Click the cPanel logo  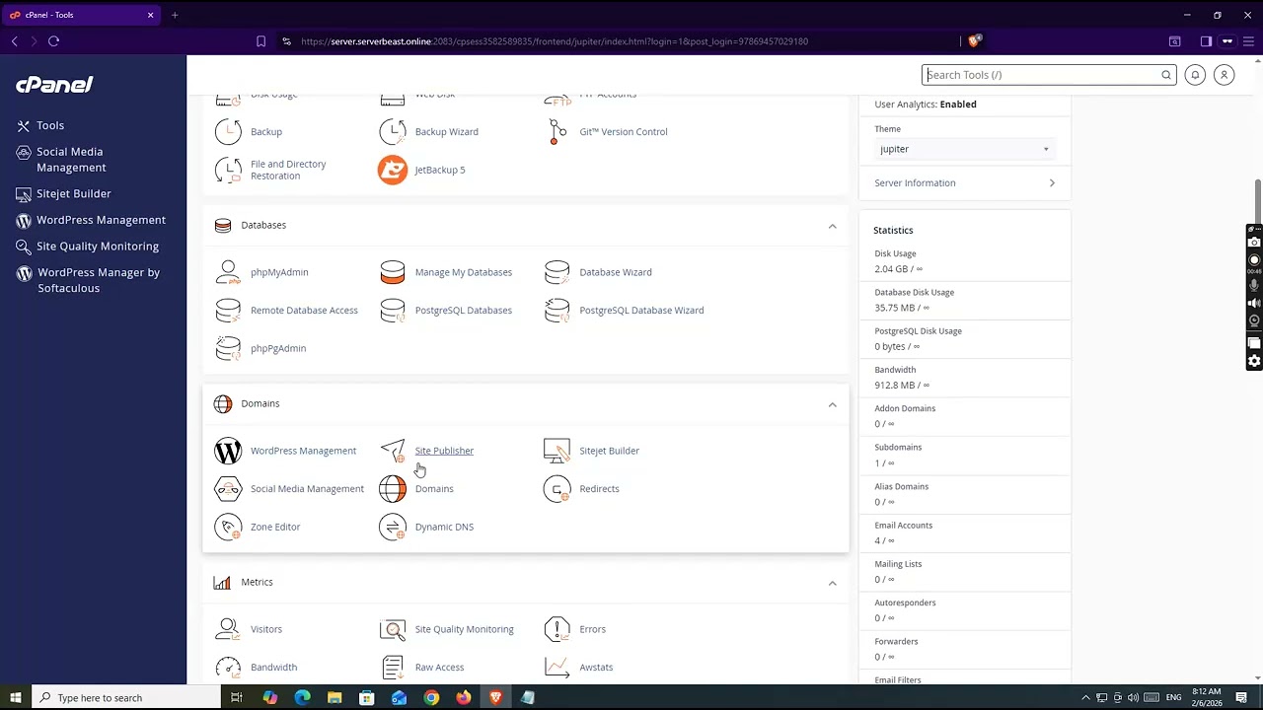54,85
